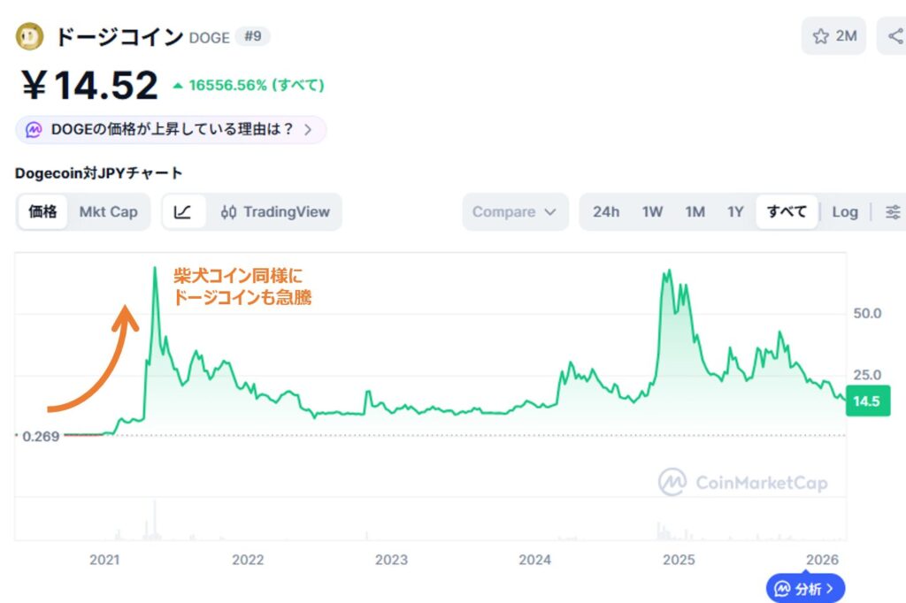Select the line chart icon
Screen dimensions: 906x603
coord(184,211)
